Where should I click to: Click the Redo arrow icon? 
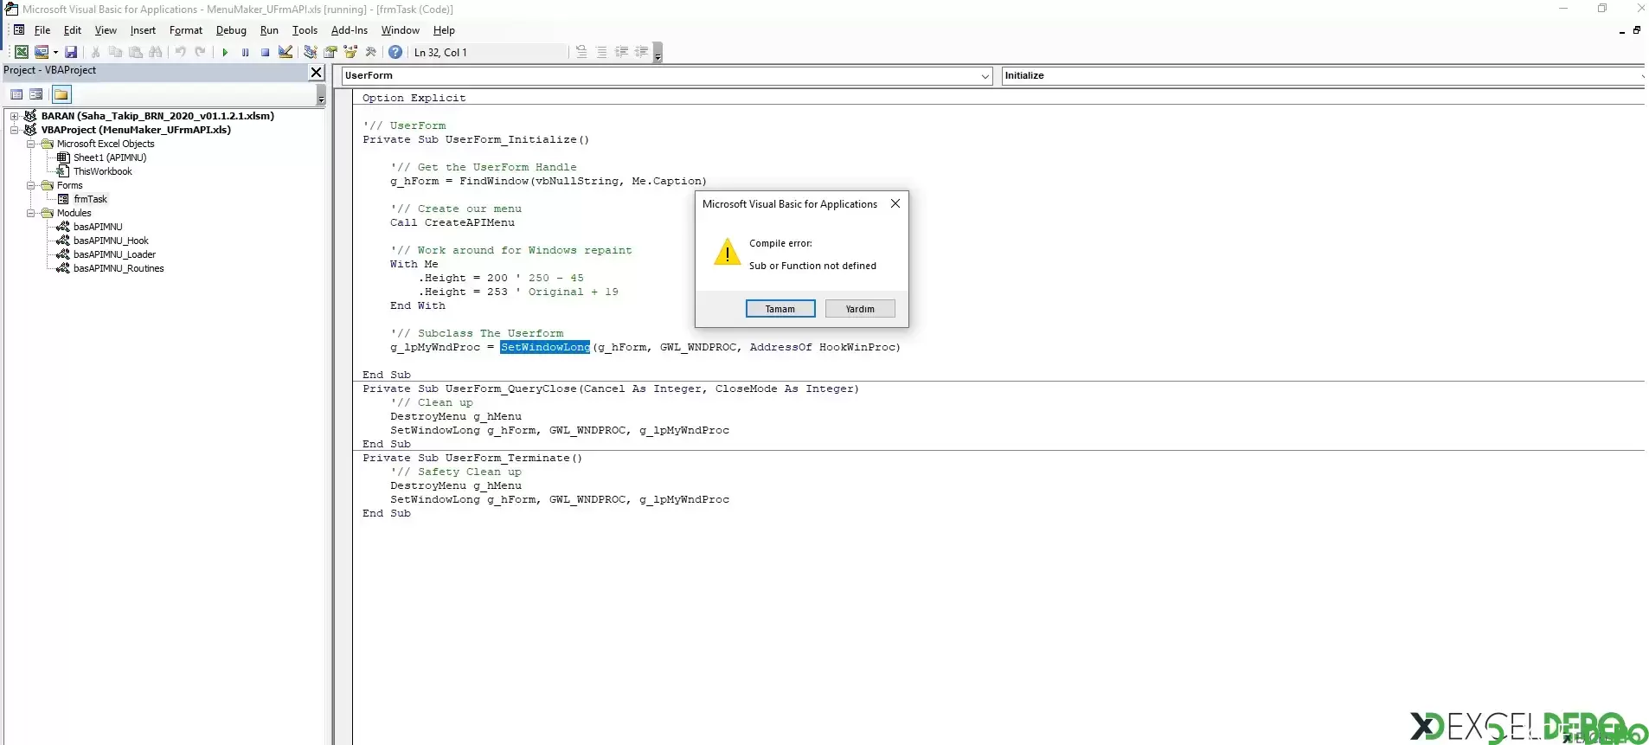click(200, 52)
